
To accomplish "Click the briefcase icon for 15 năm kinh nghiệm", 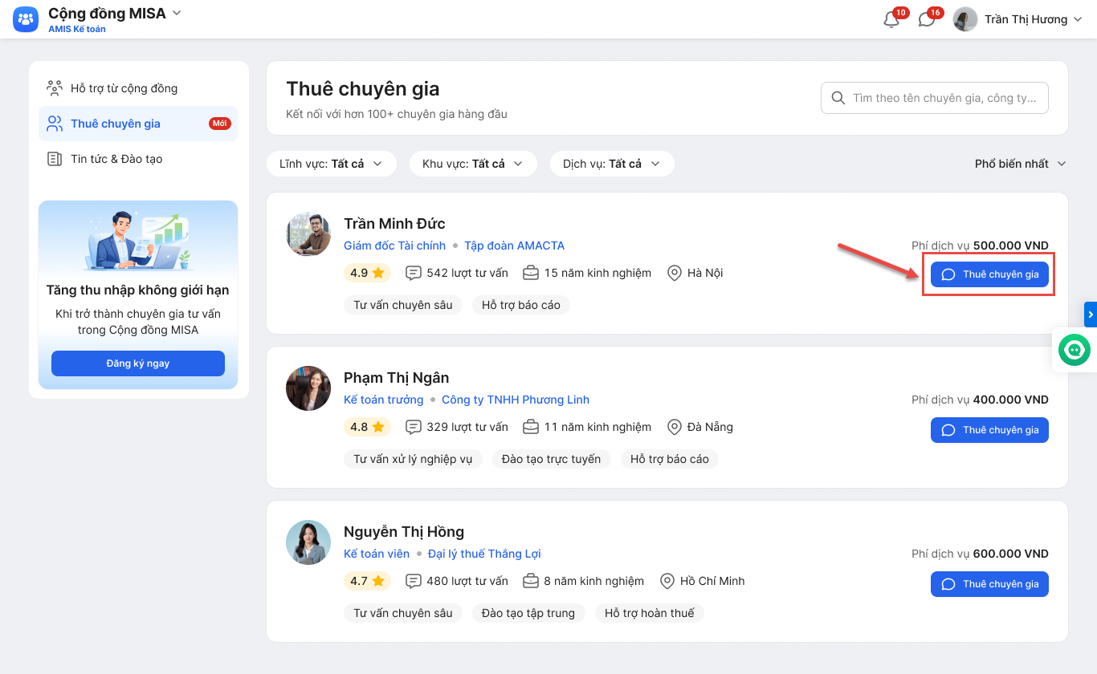I will tap(531, 273).
